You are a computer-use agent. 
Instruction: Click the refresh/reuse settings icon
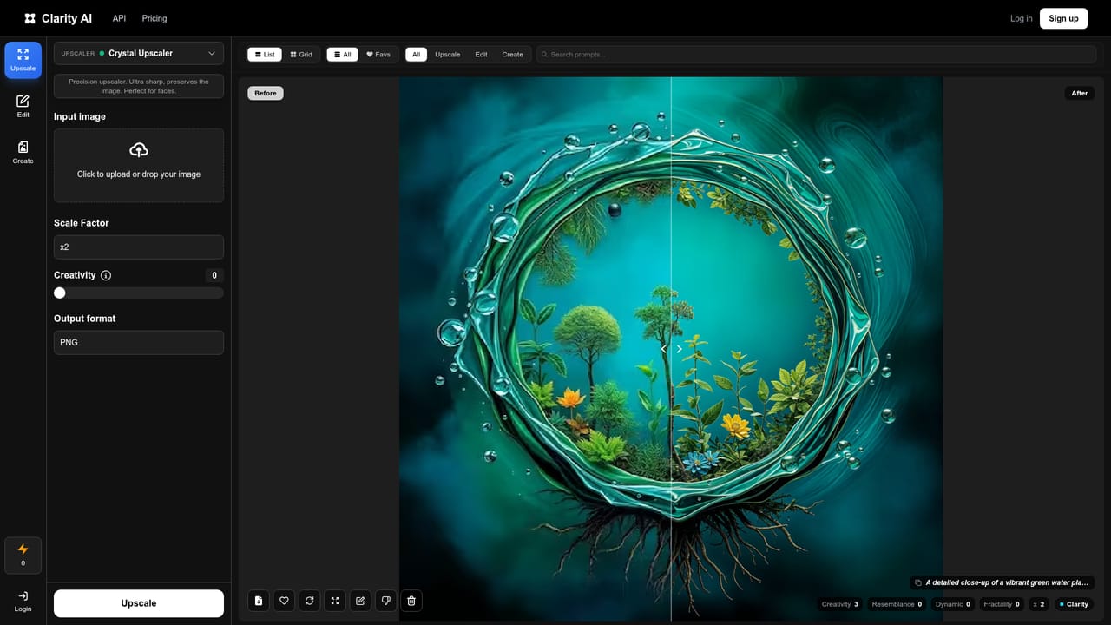(309, 601)
